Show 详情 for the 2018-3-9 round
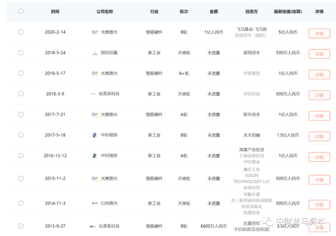The width and height of the screenshot is (336, 236). (x=320, y=95)
